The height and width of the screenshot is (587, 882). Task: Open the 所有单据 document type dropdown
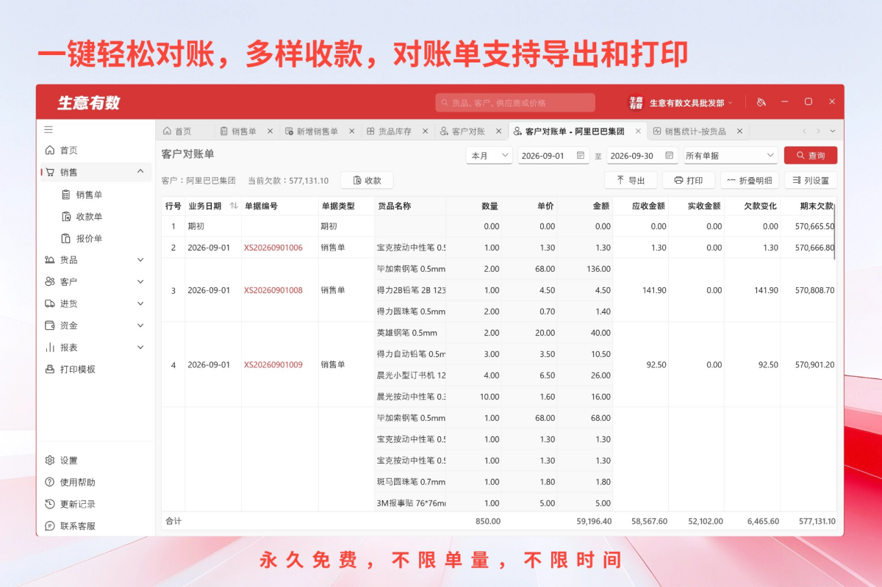click(730, 156)
